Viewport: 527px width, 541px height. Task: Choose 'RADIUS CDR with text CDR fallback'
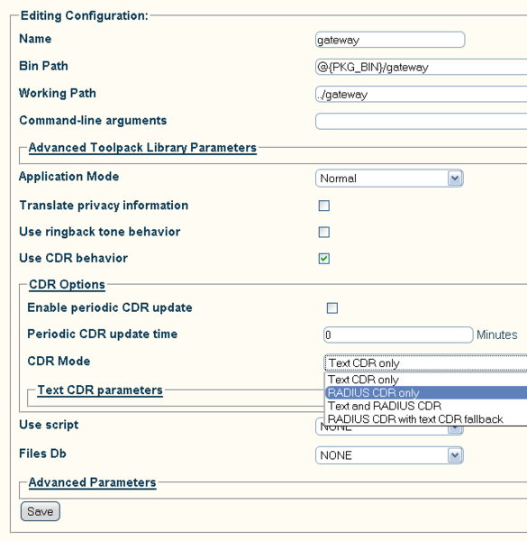pyautogui.click(x=426, y=419)
